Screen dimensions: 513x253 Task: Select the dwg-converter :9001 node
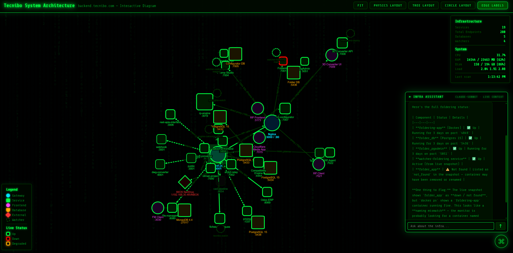[160, 164]
